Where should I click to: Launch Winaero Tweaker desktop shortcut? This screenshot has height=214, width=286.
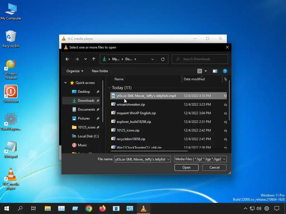tap(11, 70)
